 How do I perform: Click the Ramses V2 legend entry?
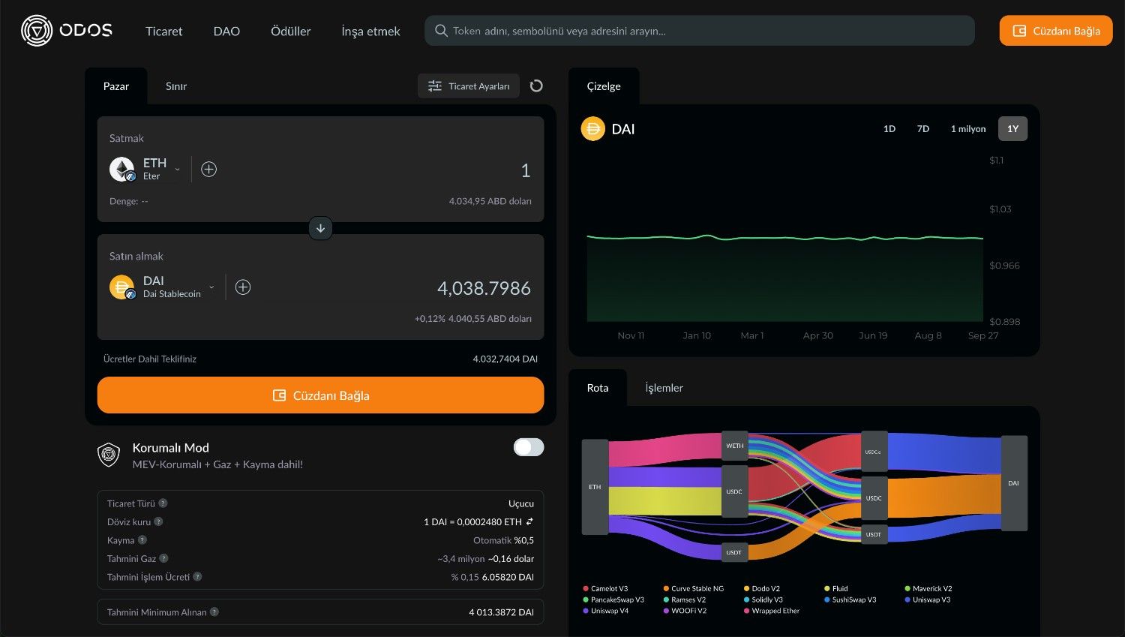click(x=685, y=600)
